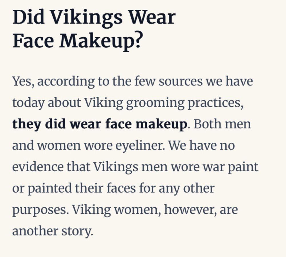Click the word "sources" in first line
This screenshot has height=257, width=286.
pyautogui.click(x=180, y=81)
